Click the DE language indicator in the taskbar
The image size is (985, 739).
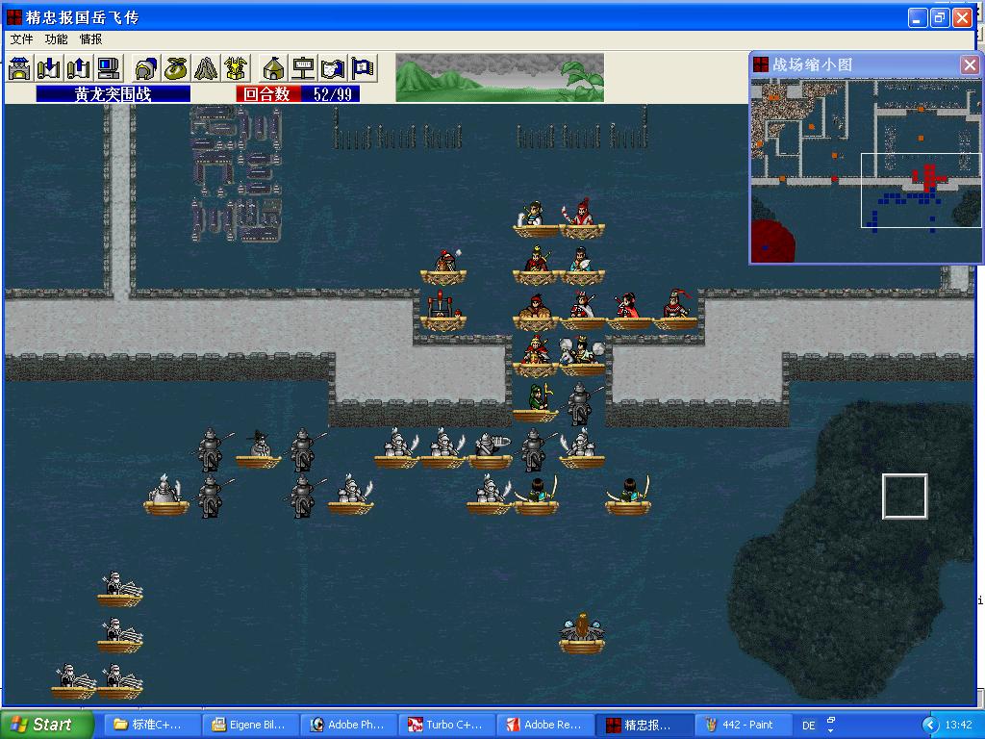(808, 725)
